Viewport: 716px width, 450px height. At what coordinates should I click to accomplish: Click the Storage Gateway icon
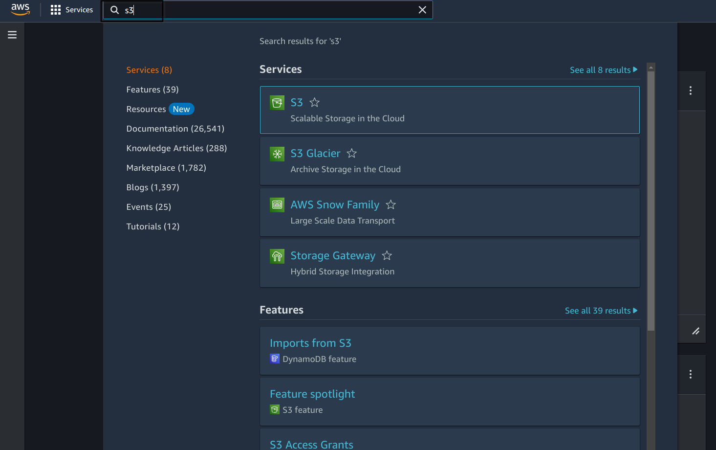(277, 255)
